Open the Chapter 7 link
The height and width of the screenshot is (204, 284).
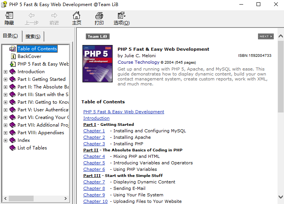pyautogui.click(x=94, y=182)
